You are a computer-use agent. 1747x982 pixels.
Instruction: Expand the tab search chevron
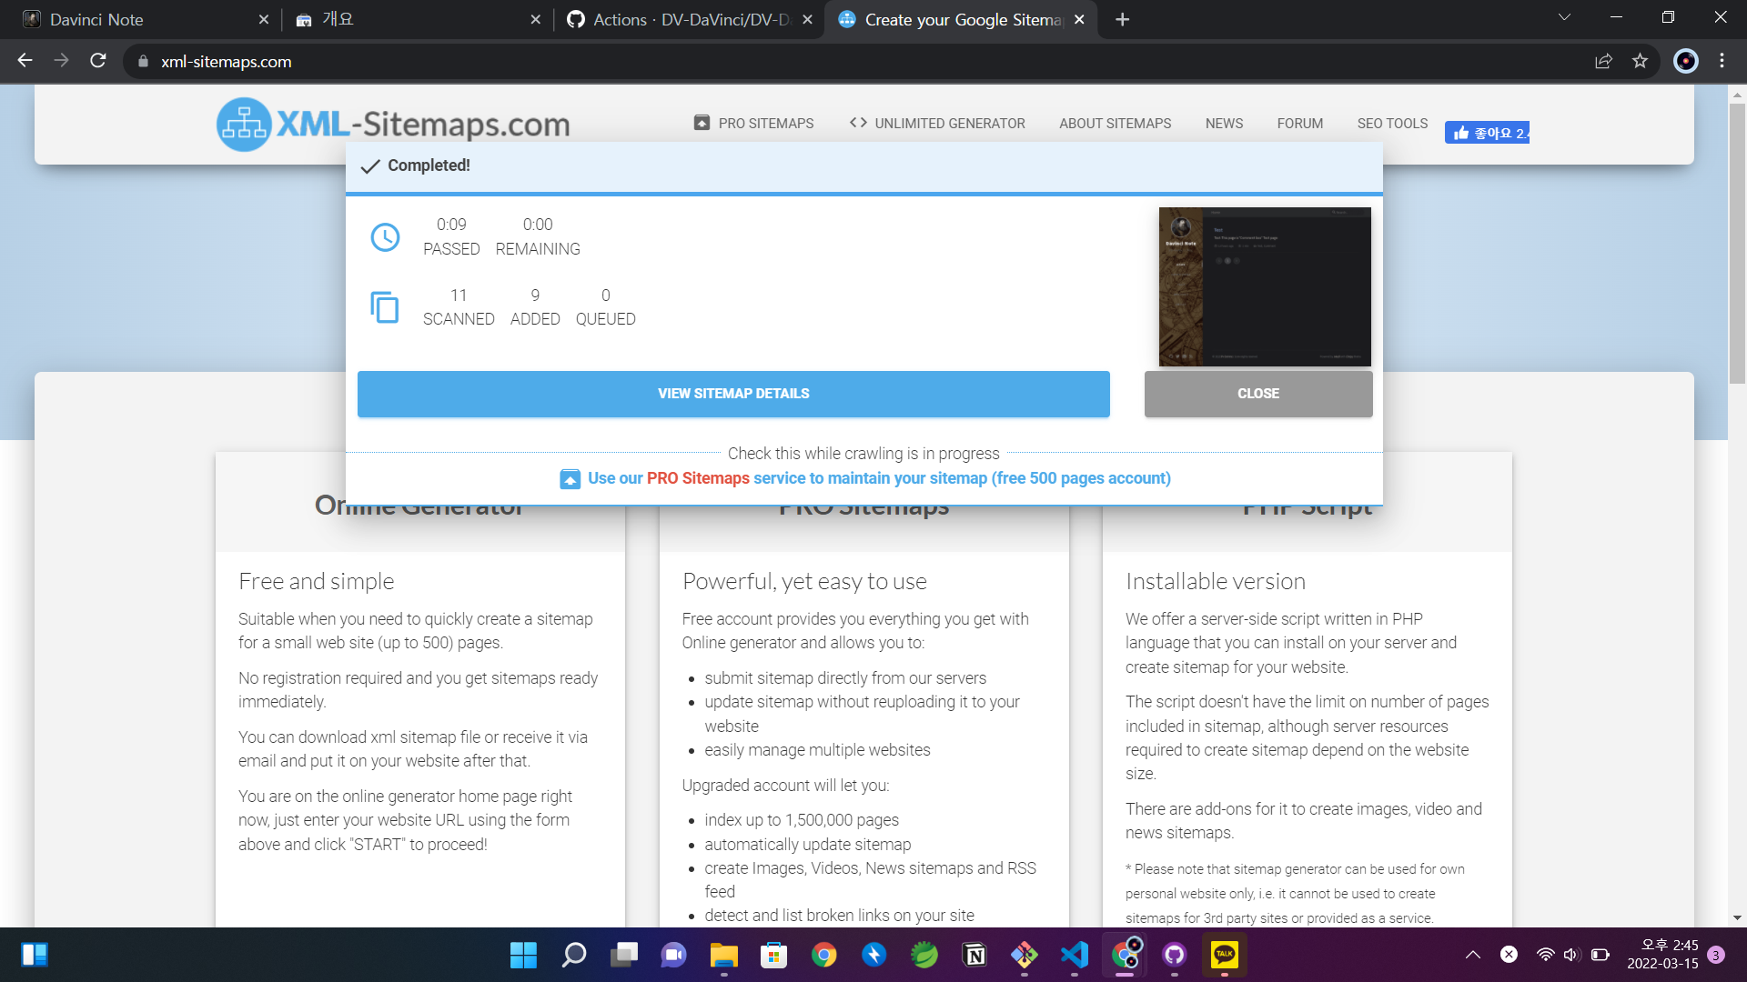[1564, 18]
